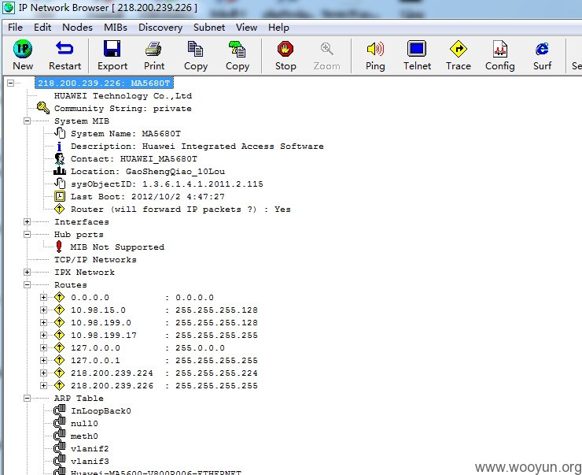The width and height of the screenshot is (582, 475).
Task: Click the Print toolbar icon
Action: tap(153, 49)
